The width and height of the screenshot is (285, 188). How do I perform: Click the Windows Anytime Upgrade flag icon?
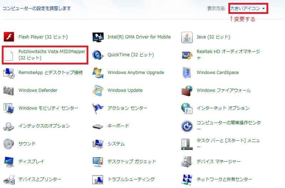98,73
